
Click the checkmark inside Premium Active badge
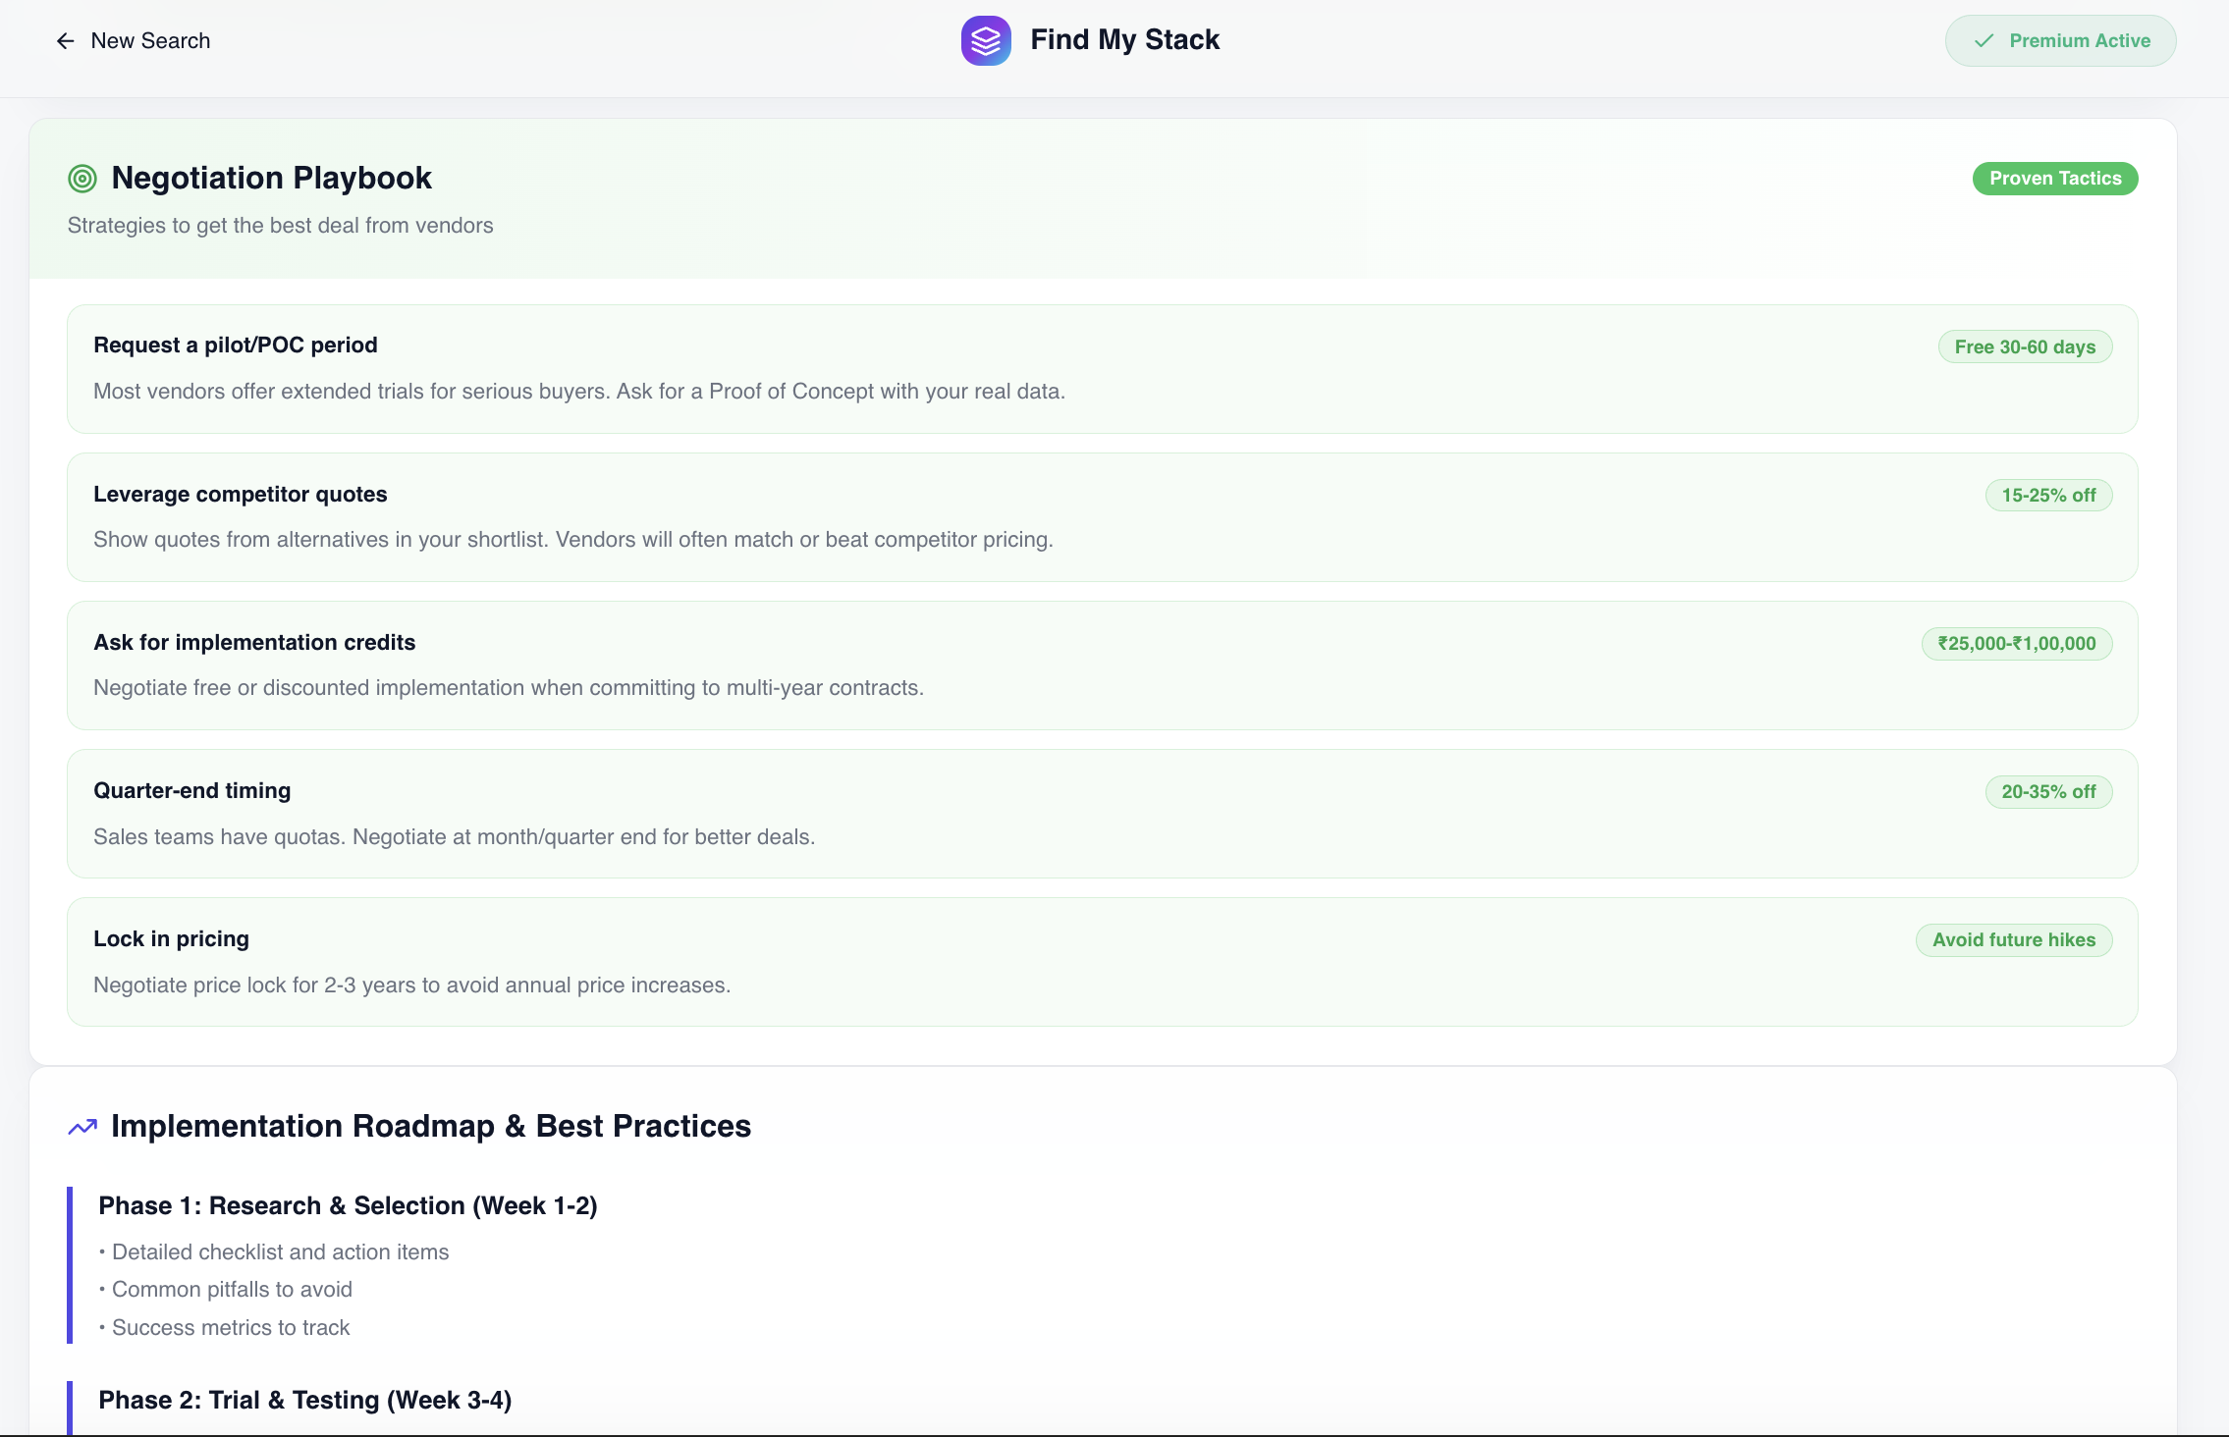1984,41
